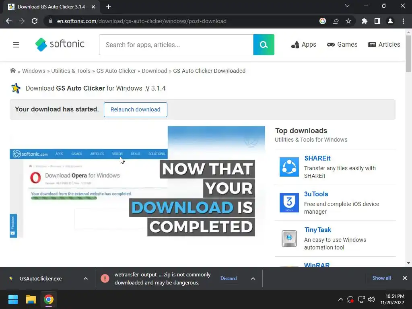This screenshot has height=309, width=412.
Task: Open Chrome extensions puzzle icon
Action: tap(364, 21)
